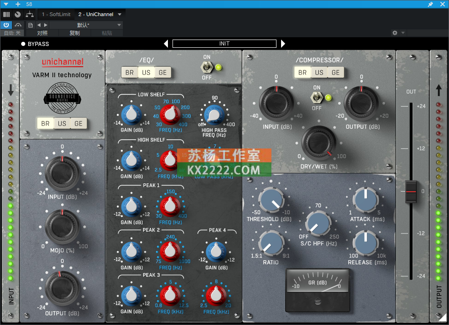Click the main OUTPUT (dB) knob on left panel
The width and height of the screenshot is (449, 325).
(62, 287)
